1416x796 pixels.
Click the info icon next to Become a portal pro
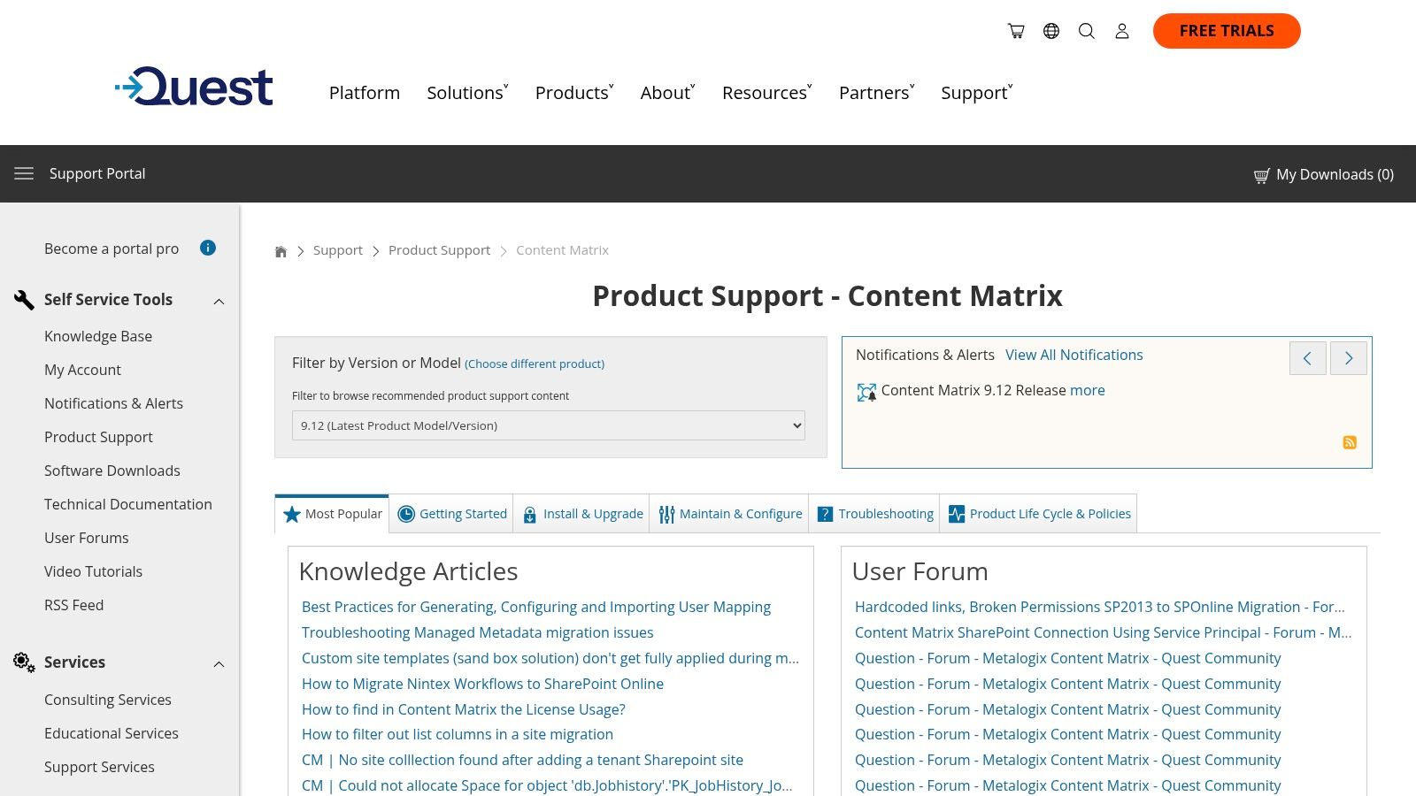207,248
